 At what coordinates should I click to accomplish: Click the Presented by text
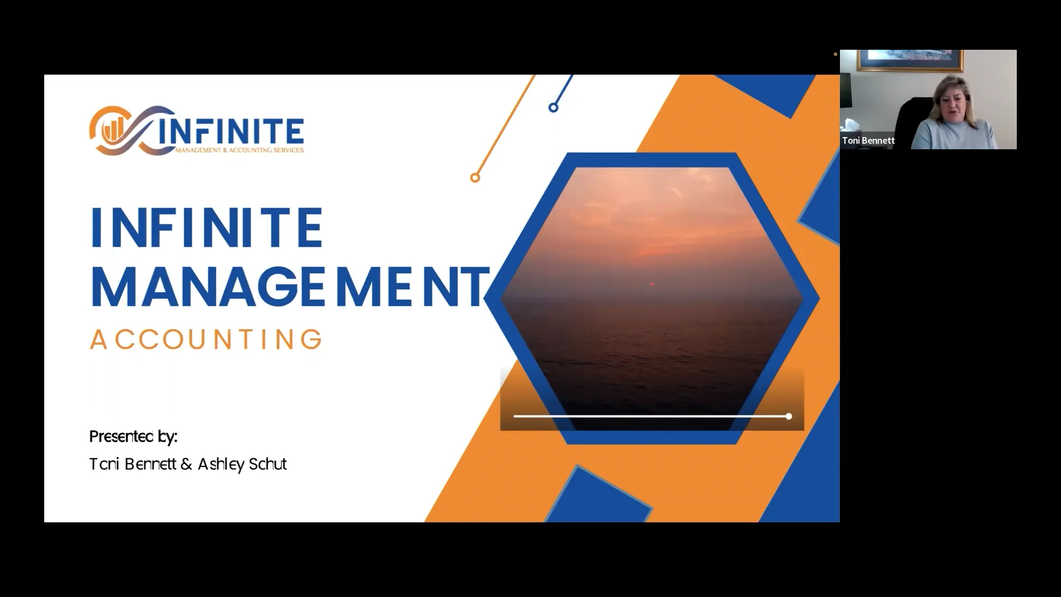[x=133, y=436]
